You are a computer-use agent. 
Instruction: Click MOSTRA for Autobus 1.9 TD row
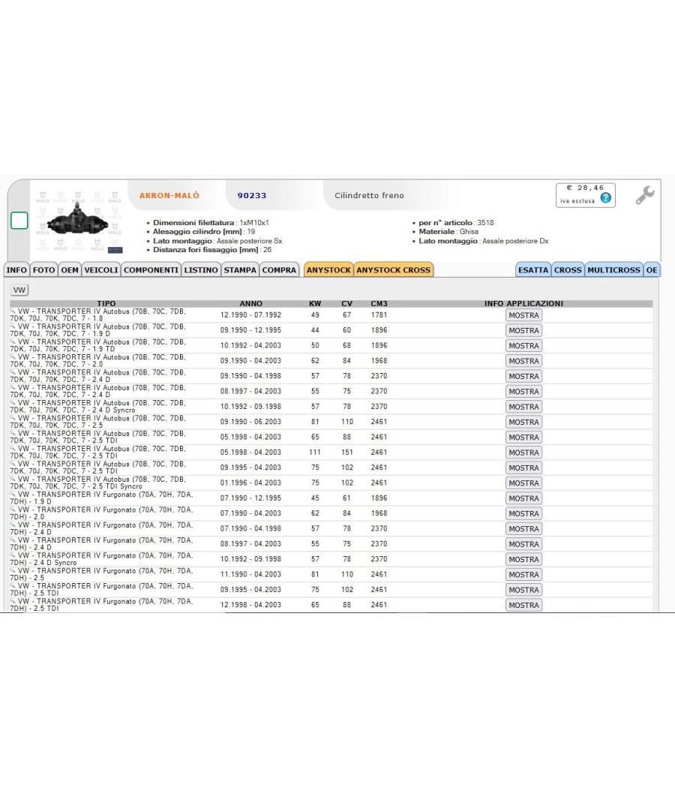[x=523, y=346]
